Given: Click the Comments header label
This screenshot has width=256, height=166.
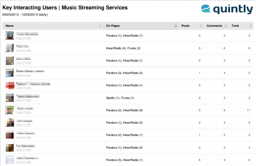Looking at the screenshot, I should click(x=214, y=26).
